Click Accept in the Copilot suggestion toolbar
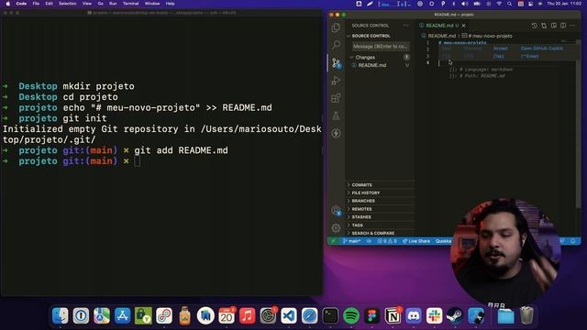This screenshot has height=330, width=587. (500, 49)
